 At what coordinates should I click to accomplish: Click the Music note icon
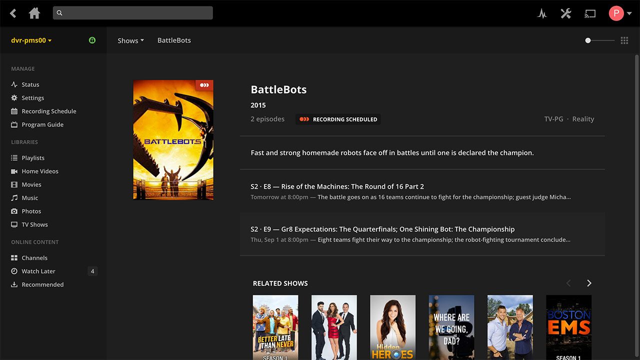pos(14,197)
